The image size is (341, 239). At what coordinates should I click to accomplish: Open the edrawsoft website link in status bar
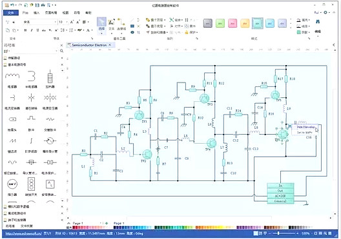click(x=23, y=234)
